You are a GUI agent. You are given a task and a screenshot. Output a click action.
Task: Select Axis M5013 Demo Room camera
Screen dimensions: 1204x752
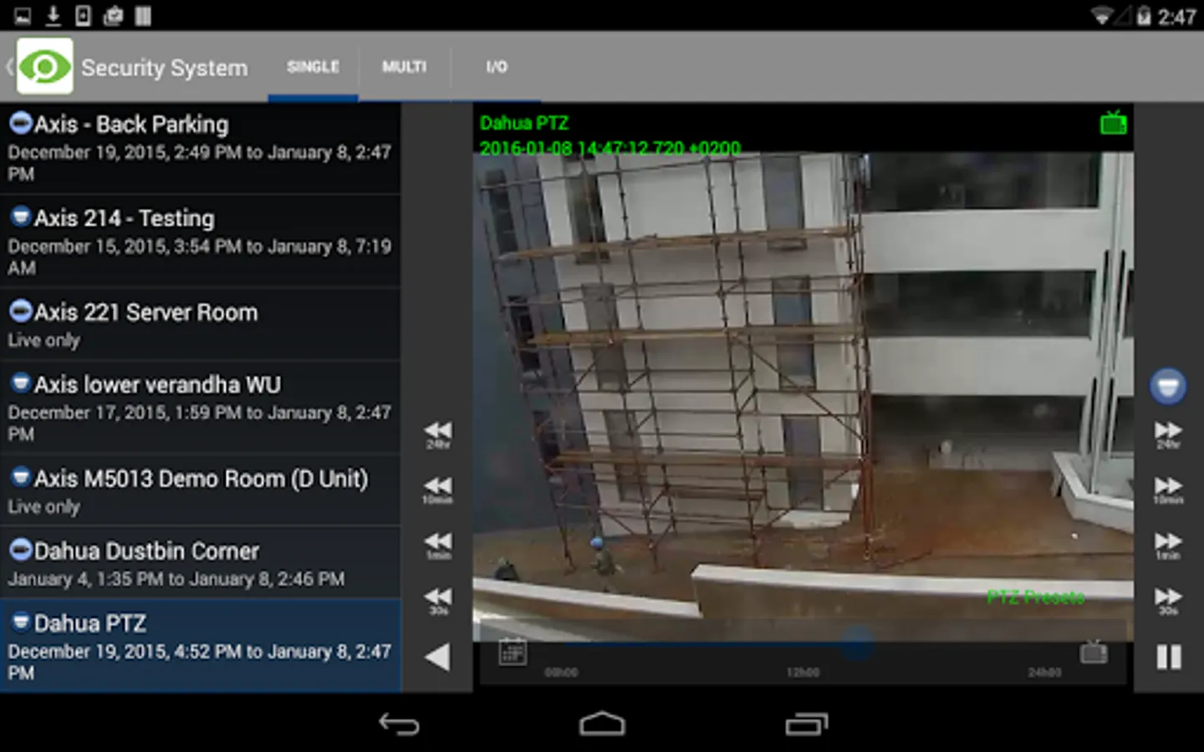[x=201, y=490]
